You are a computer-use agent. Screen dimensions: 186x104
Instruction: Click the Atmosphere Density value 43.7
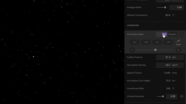(168, 65)
